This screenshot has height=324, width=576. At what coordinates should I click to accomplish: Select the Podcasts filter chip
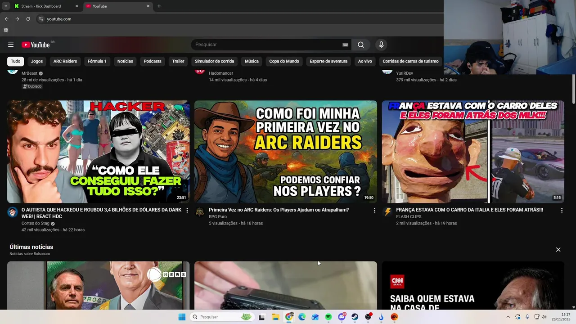(x=153, y=61)
